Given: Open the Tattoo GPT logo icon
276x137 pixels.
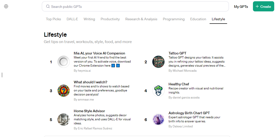Looking at the screenshot, I should pos(158,62).
